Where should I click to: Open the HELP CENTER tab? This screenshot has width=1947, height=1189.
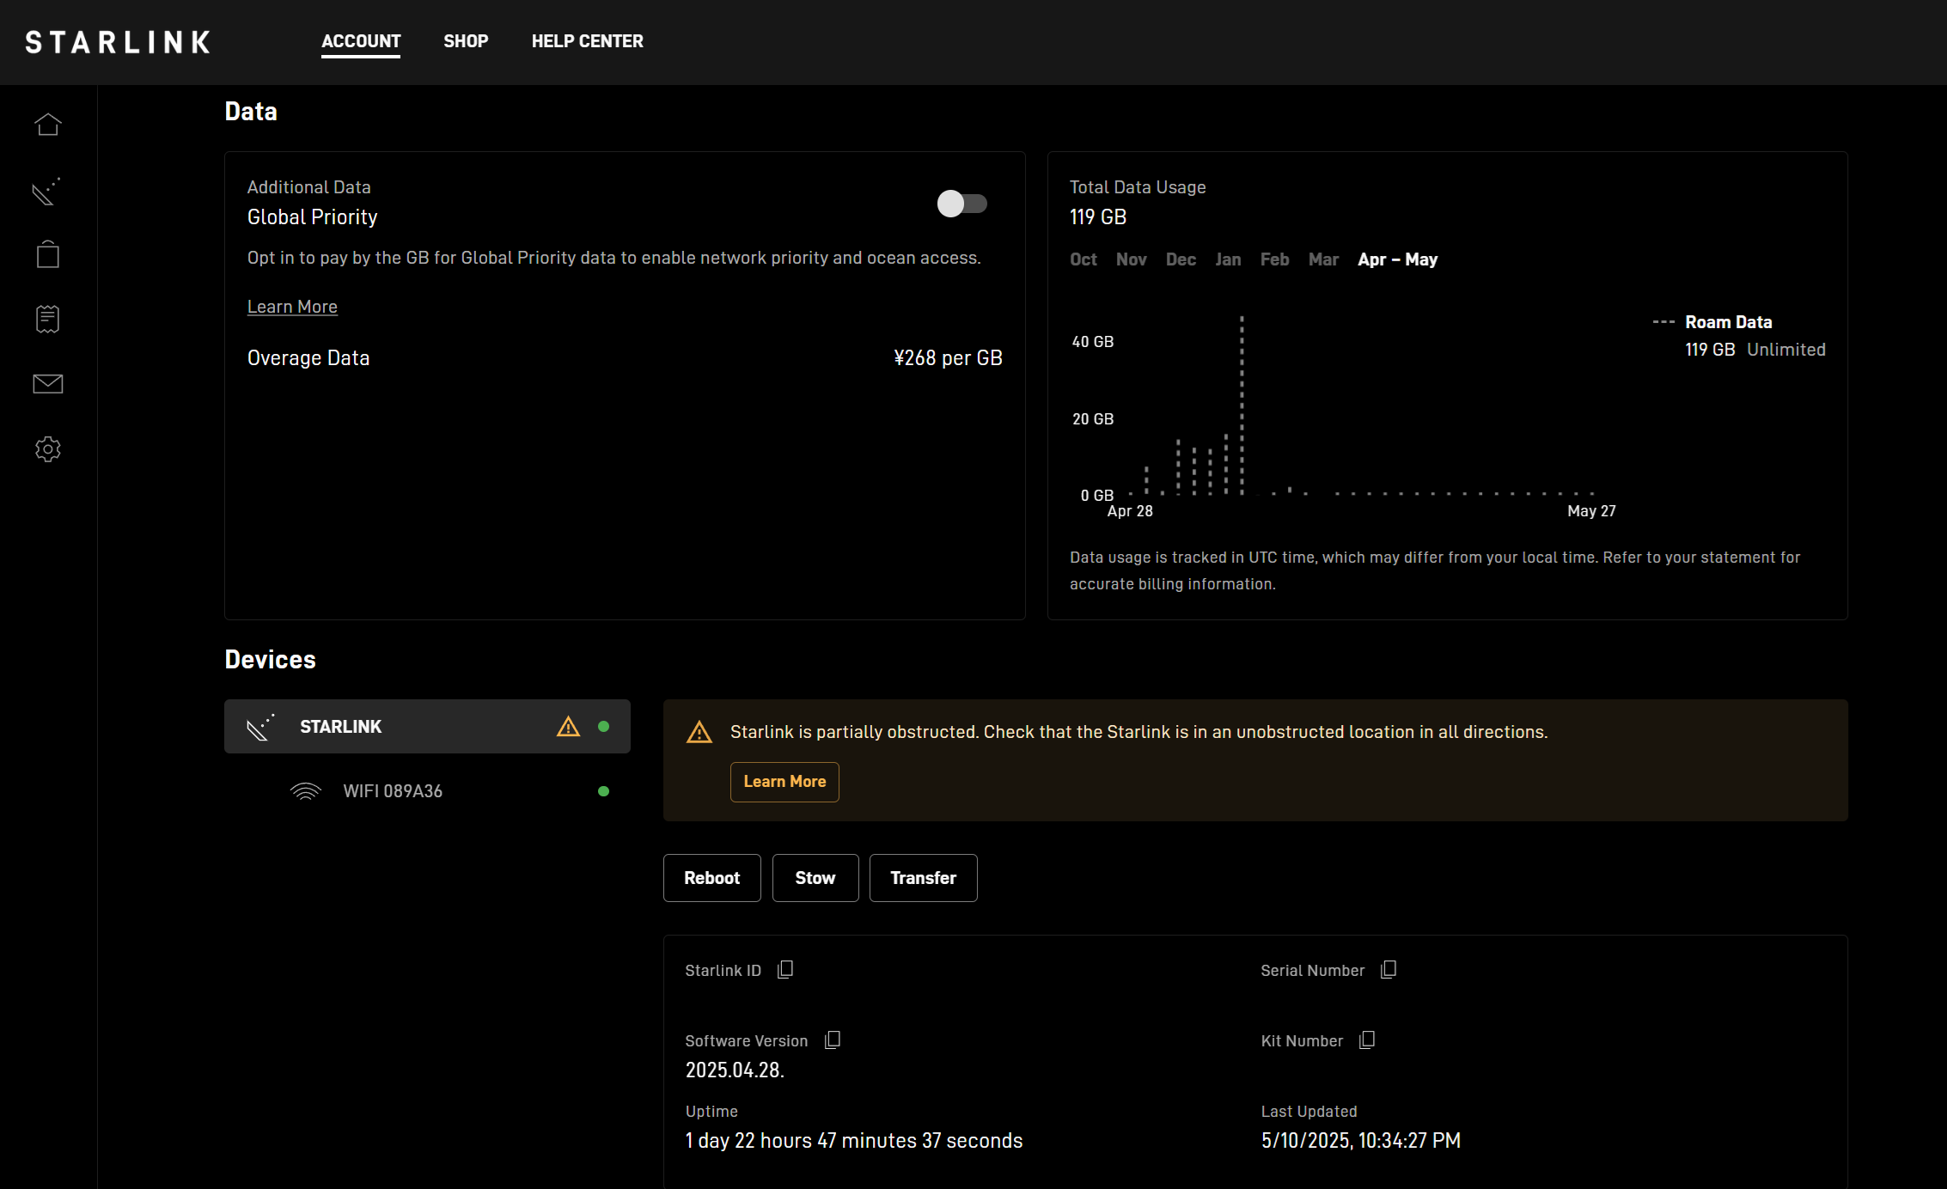point(588,41)
